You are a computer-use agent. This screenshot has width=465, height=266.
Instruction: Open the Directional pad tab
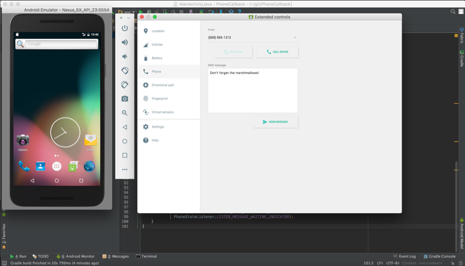coord(169,85)
